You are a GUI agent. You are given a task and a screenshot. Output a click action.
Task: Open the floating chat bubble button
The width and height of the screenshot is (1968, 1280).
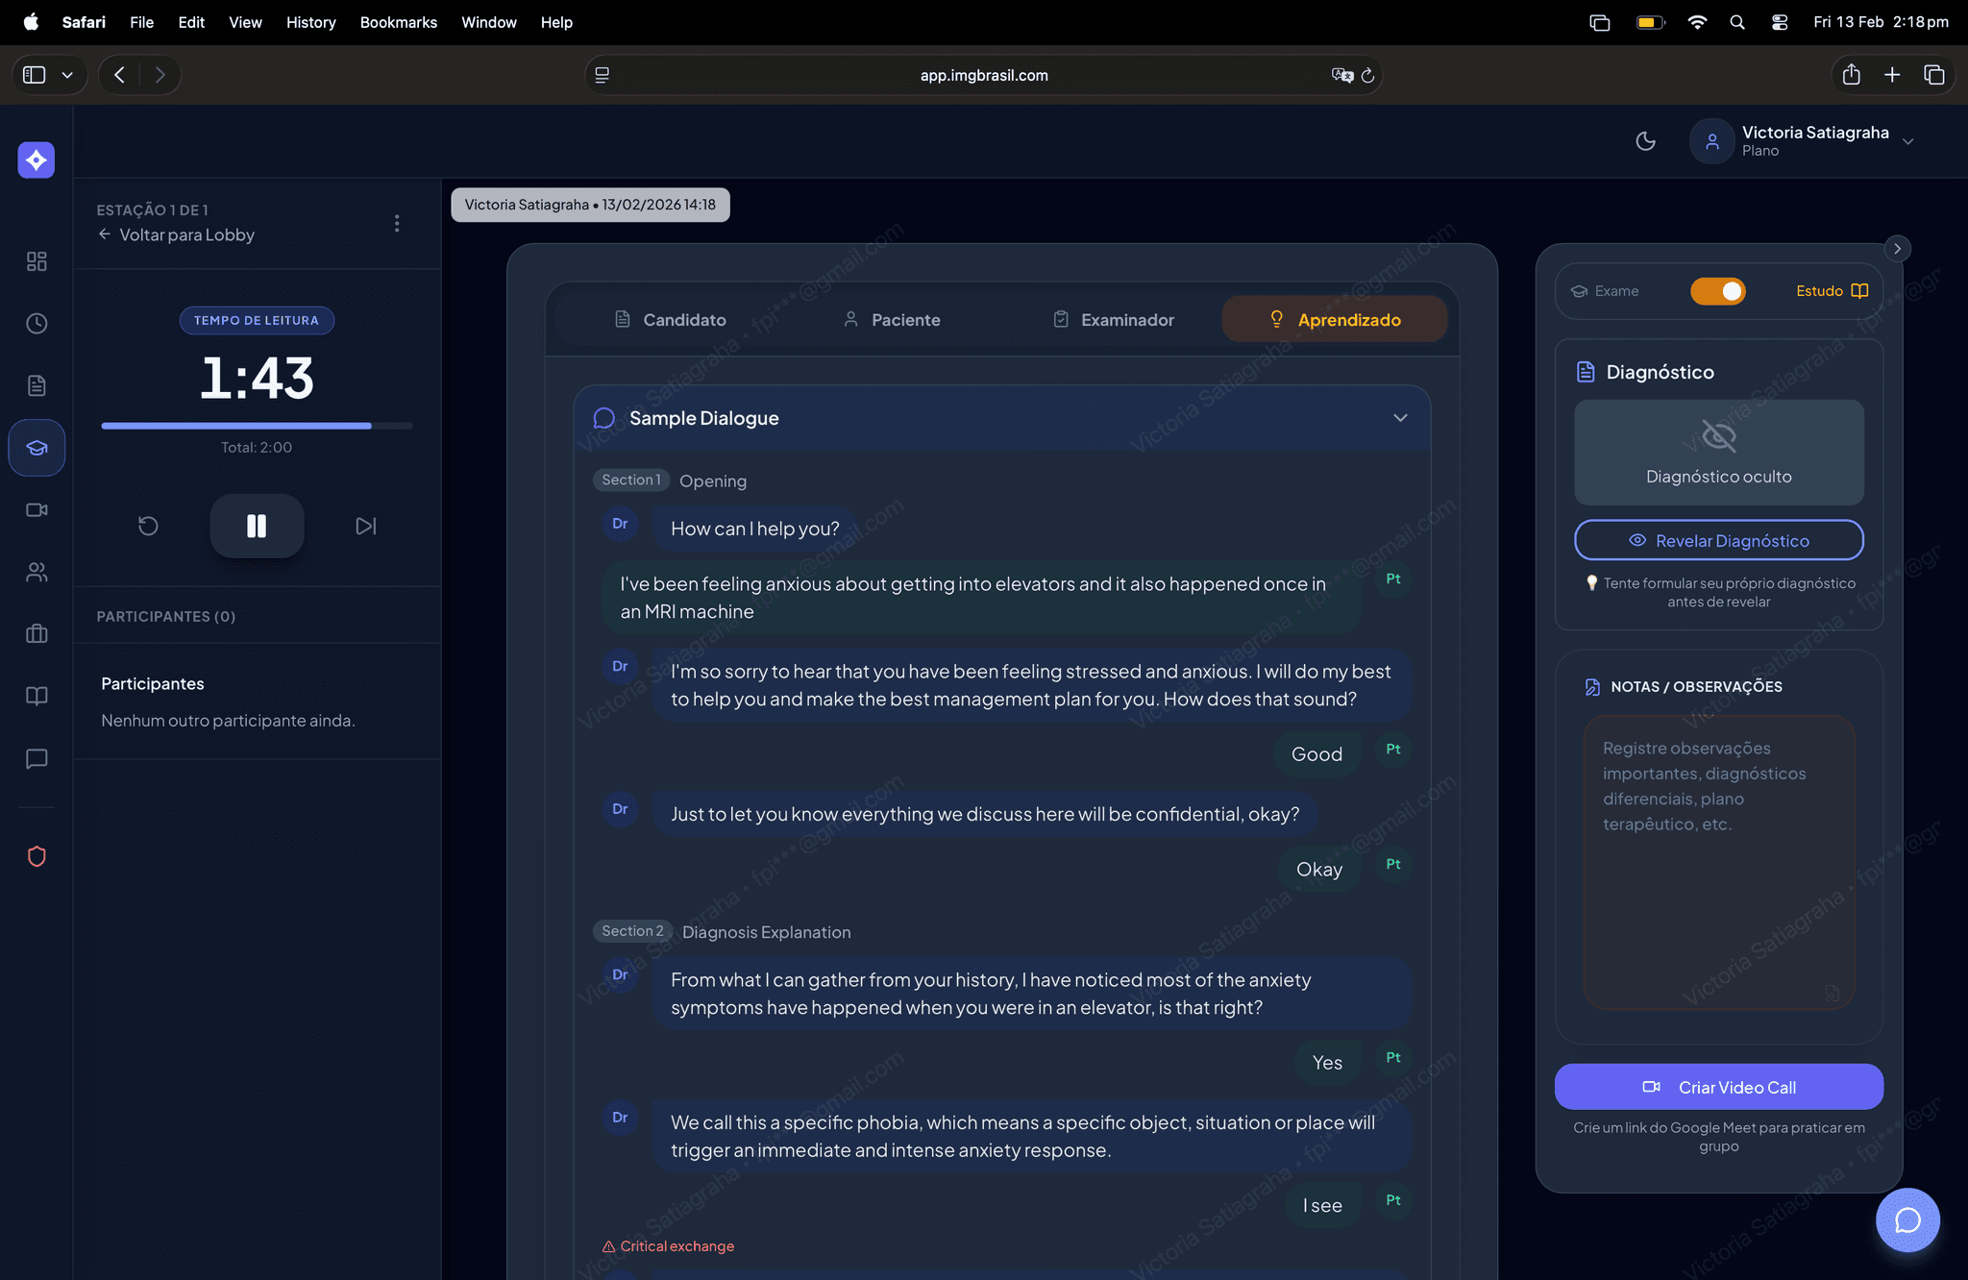(x=1906, y=1220)
